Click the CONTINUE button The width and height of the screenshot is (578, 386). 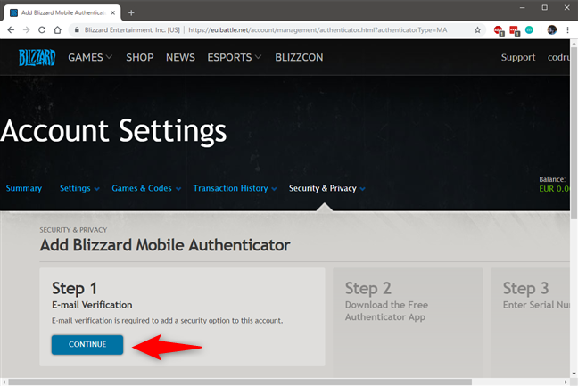click(87, 345)
